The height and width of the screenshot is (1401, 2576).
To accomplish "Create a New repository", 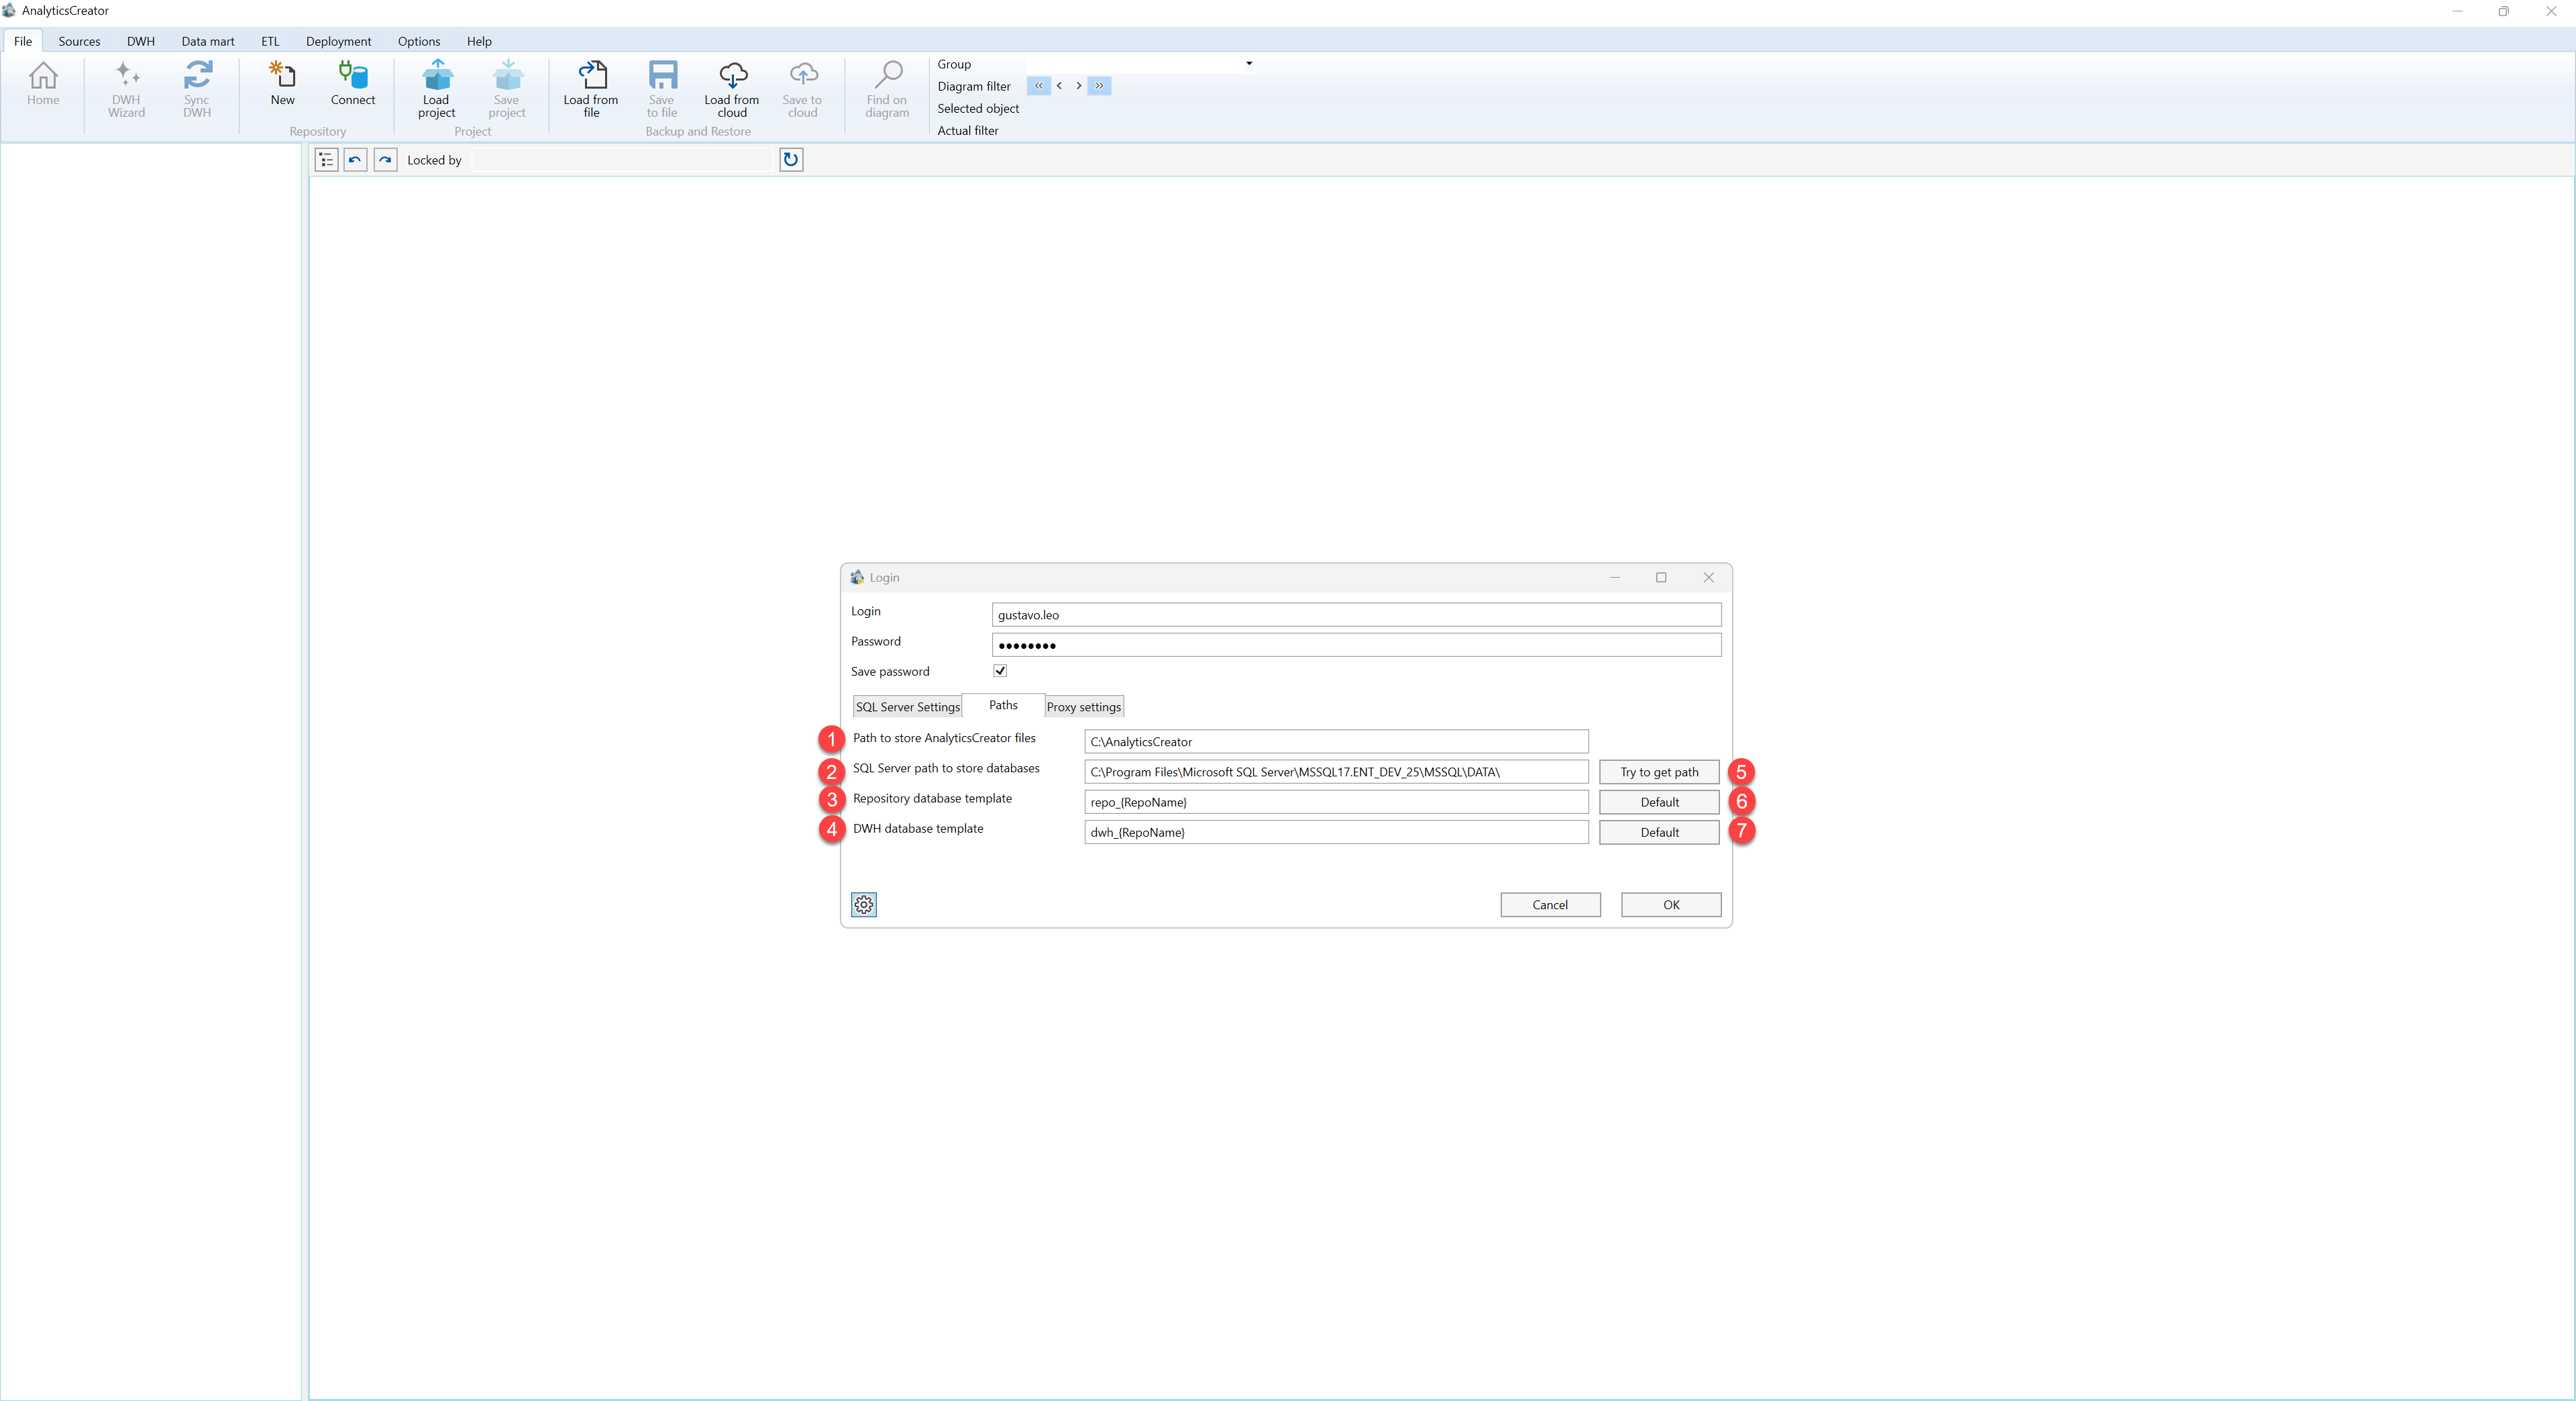I will (x=282, y=84).
